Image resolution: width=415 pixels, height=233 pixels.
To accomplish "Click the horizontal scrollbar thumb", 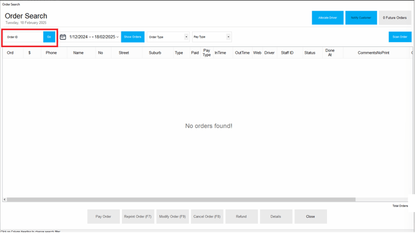I will (x=181, y=200).
